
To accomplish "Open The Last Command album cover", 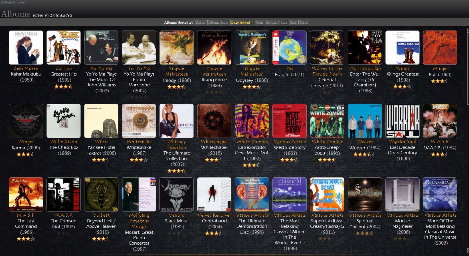I will (x=26, y=194).
